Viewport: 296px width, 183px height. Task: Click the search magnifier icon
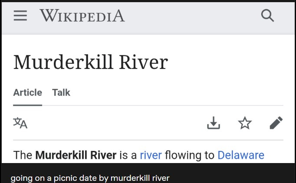point(268,16)
